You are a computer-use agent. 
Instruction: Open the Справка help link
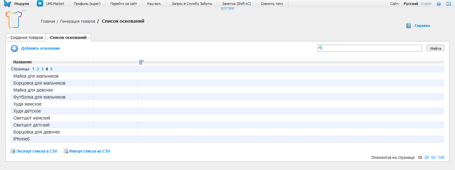tap(422, 26)
